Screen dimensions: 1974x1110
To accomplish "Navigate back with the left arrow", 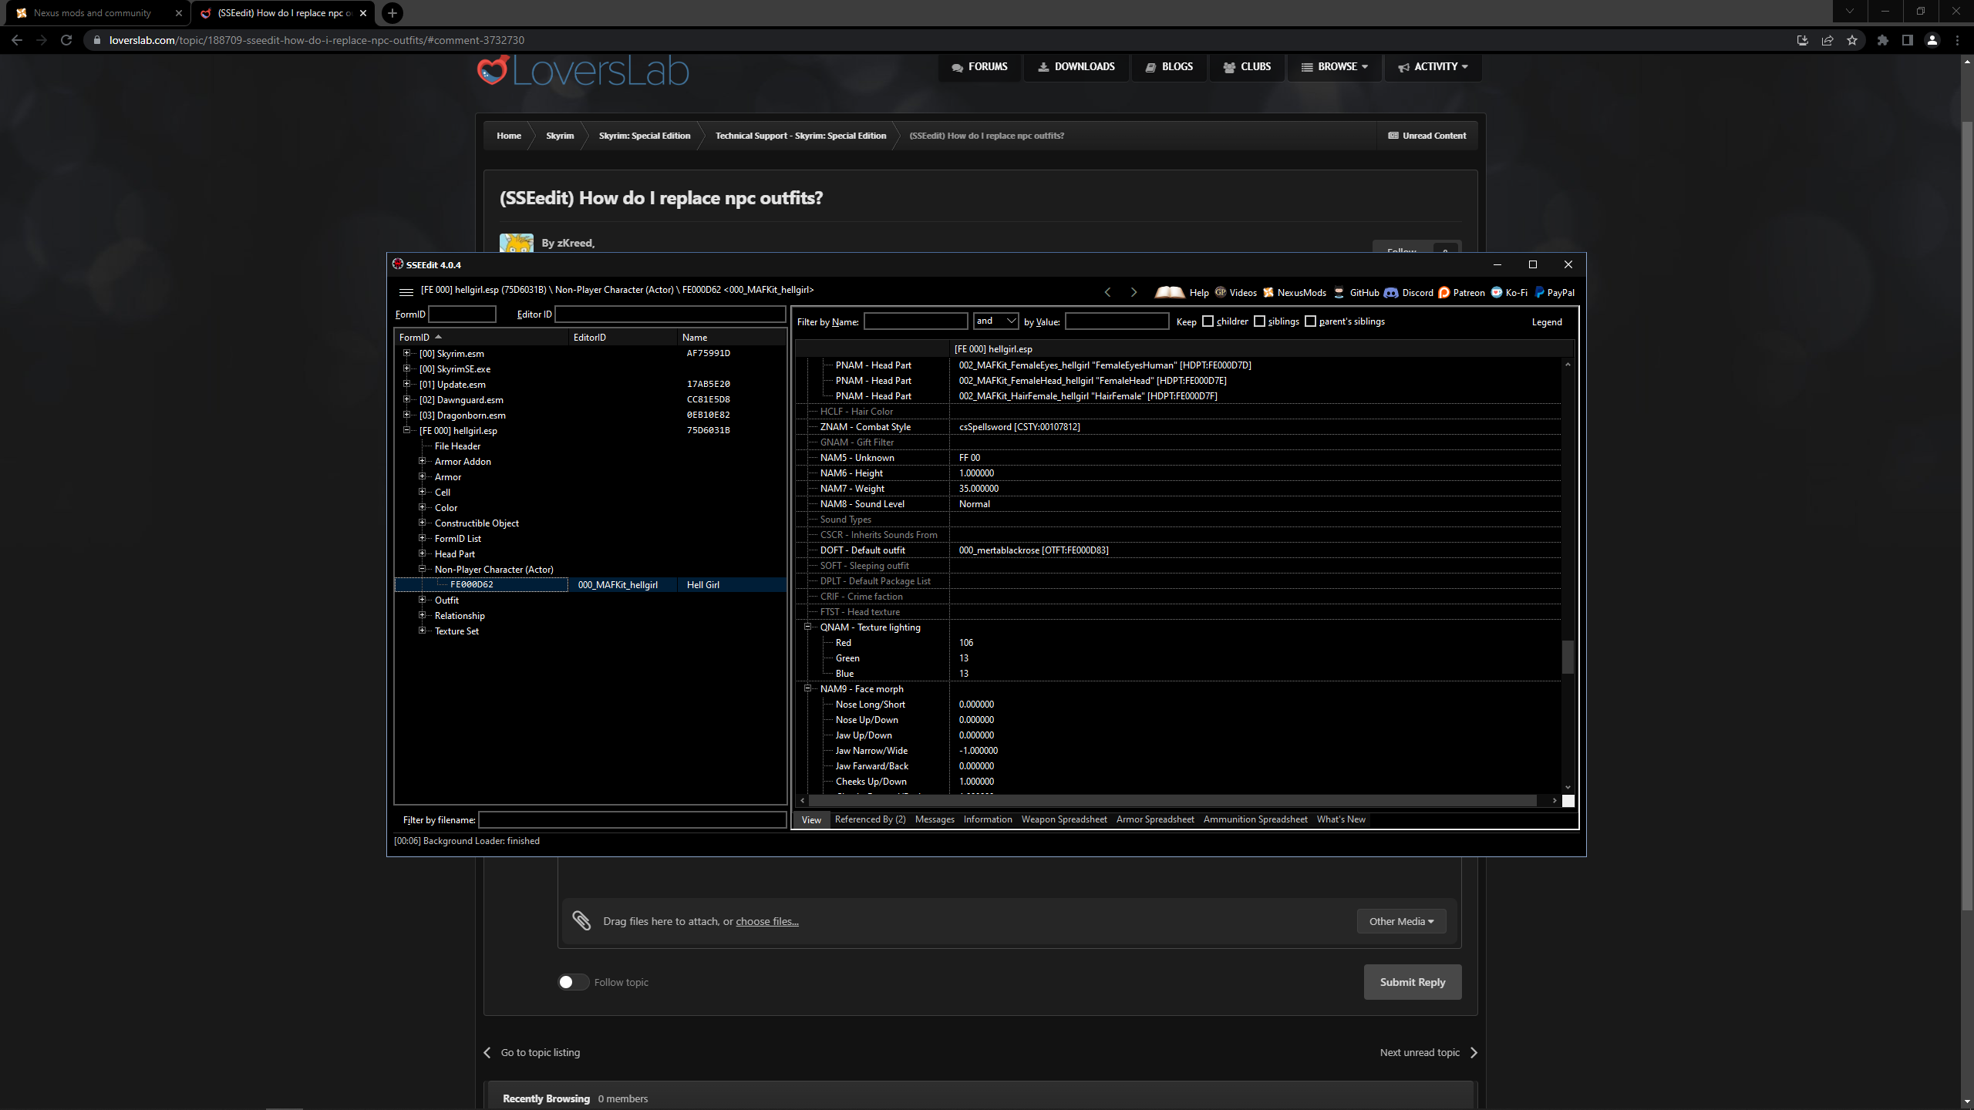I will click(x=1108, y=292).
